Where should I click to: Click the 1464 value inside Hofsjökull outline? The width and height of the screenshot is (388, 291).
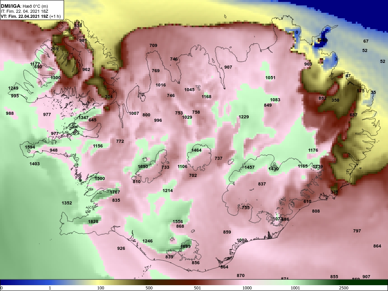[196, 150]
